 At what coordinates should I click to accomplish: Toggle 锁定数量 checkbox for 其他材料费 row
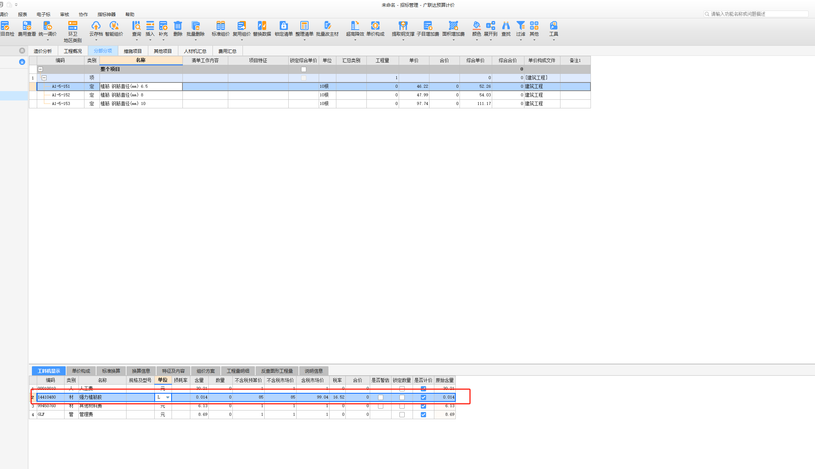point(402,406)
